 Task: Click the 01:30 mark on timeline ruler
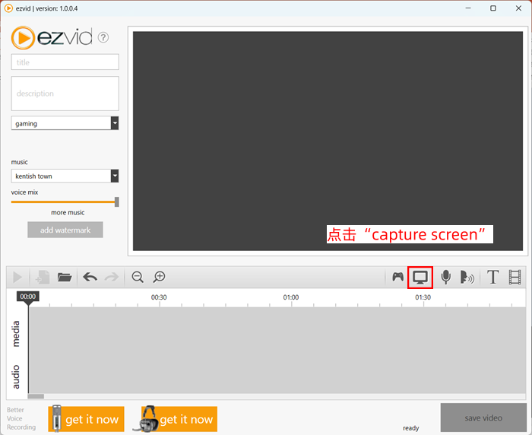coord(423,297)
